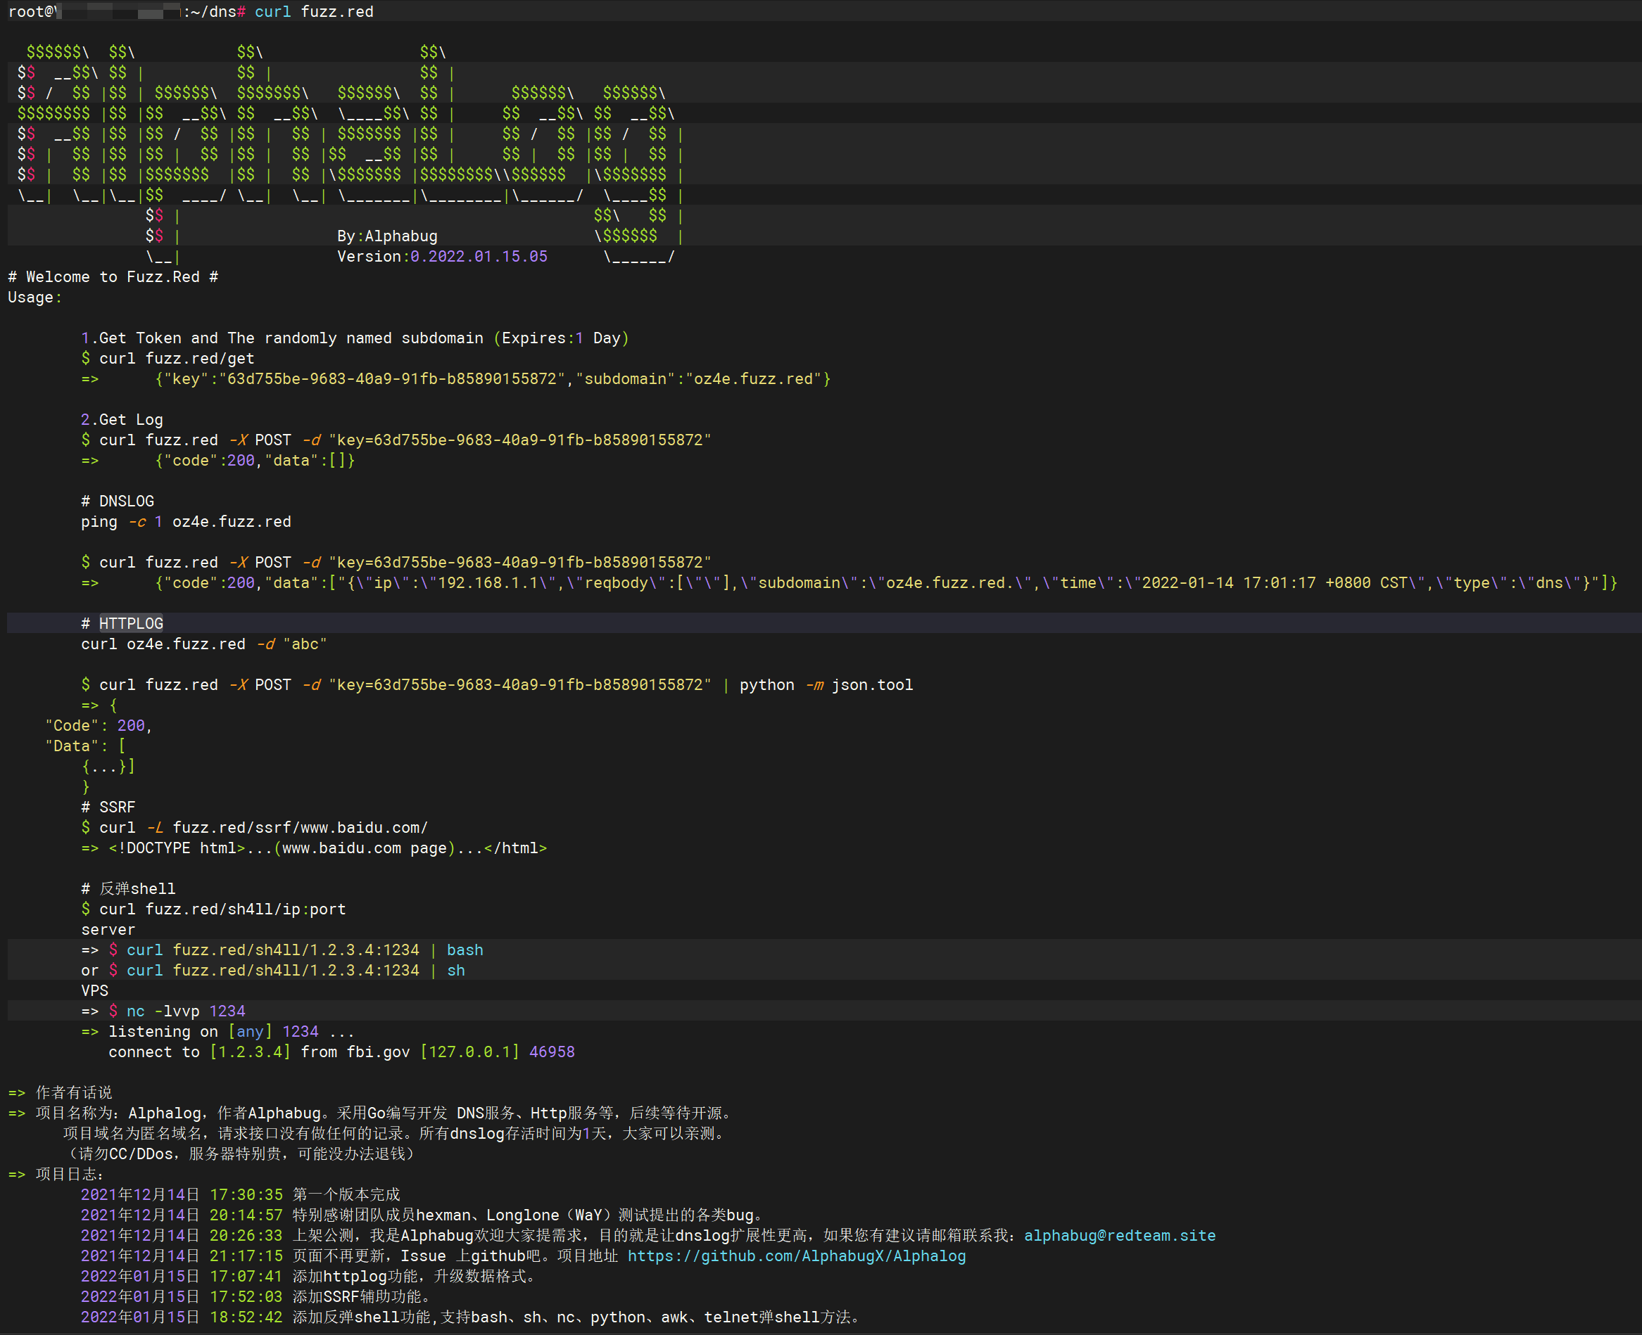Click the ping -c 1 command line
Screen dimensions: 1642x1335
click(185, 521)
